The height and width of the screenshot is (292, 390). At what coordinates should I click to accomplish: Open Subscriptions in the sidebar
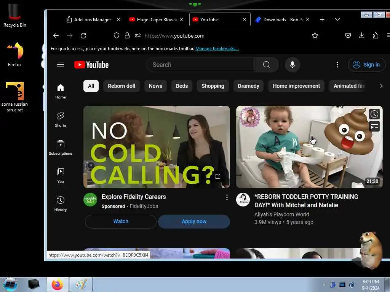[x=61, y=148]
